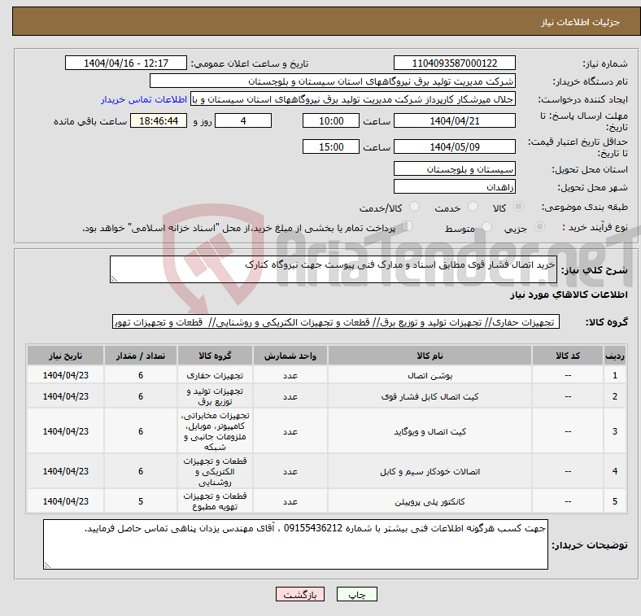Click the resize handle of buyer notes area
This screenshot has height=616, width=641.
(x=47, y=566)
